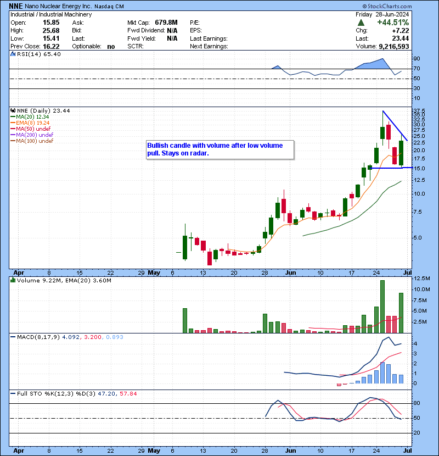439x456 pixels.
Task: Click the Nasdaq CM exchange label
Action: [109, 7]
